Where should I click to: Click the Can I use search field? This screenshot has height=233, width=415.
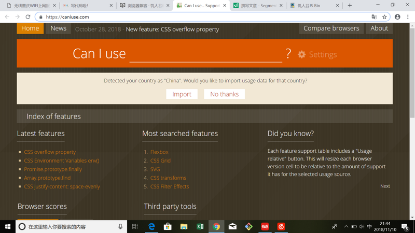(x=205, y=54)
